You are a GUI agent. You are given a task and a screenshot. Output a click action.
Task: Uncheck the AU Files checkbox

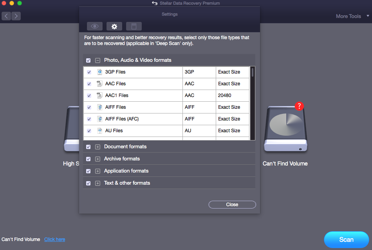(89, 131)
